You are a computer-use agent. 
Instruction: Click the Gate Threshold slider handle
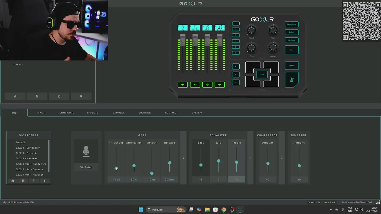[x=116, y=168]
